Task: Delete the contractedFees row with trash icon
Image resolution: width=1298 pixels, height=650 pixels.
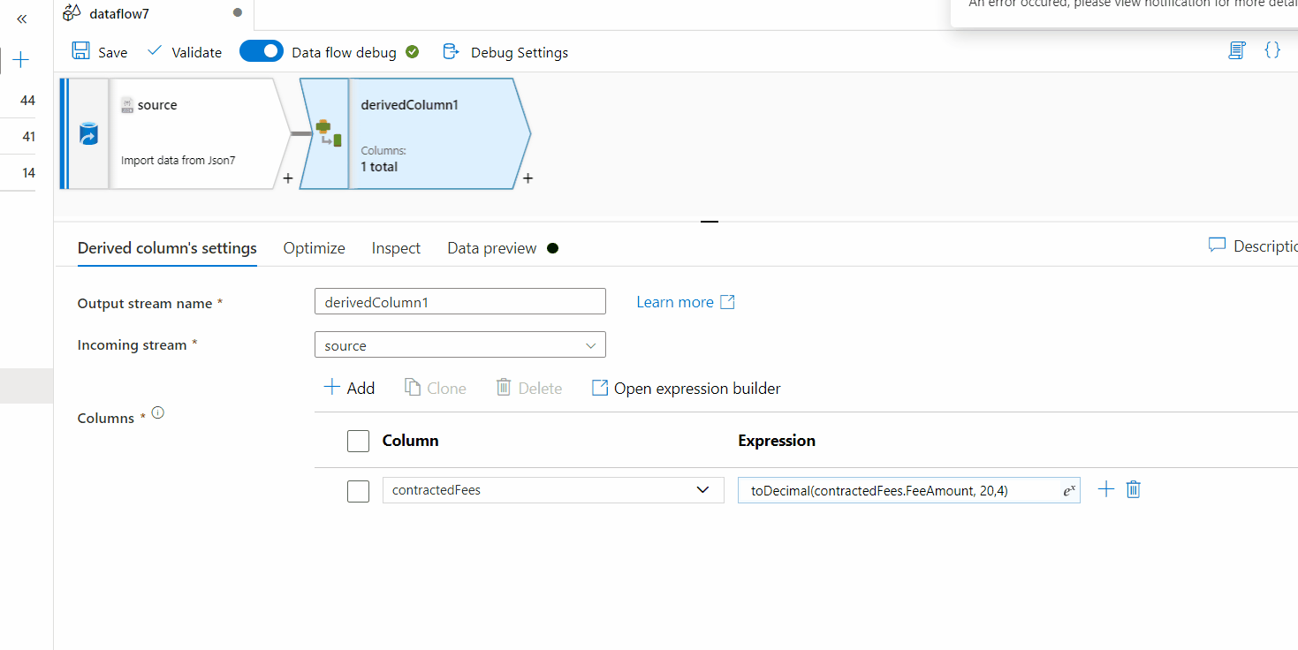Action: (1134, 489)
